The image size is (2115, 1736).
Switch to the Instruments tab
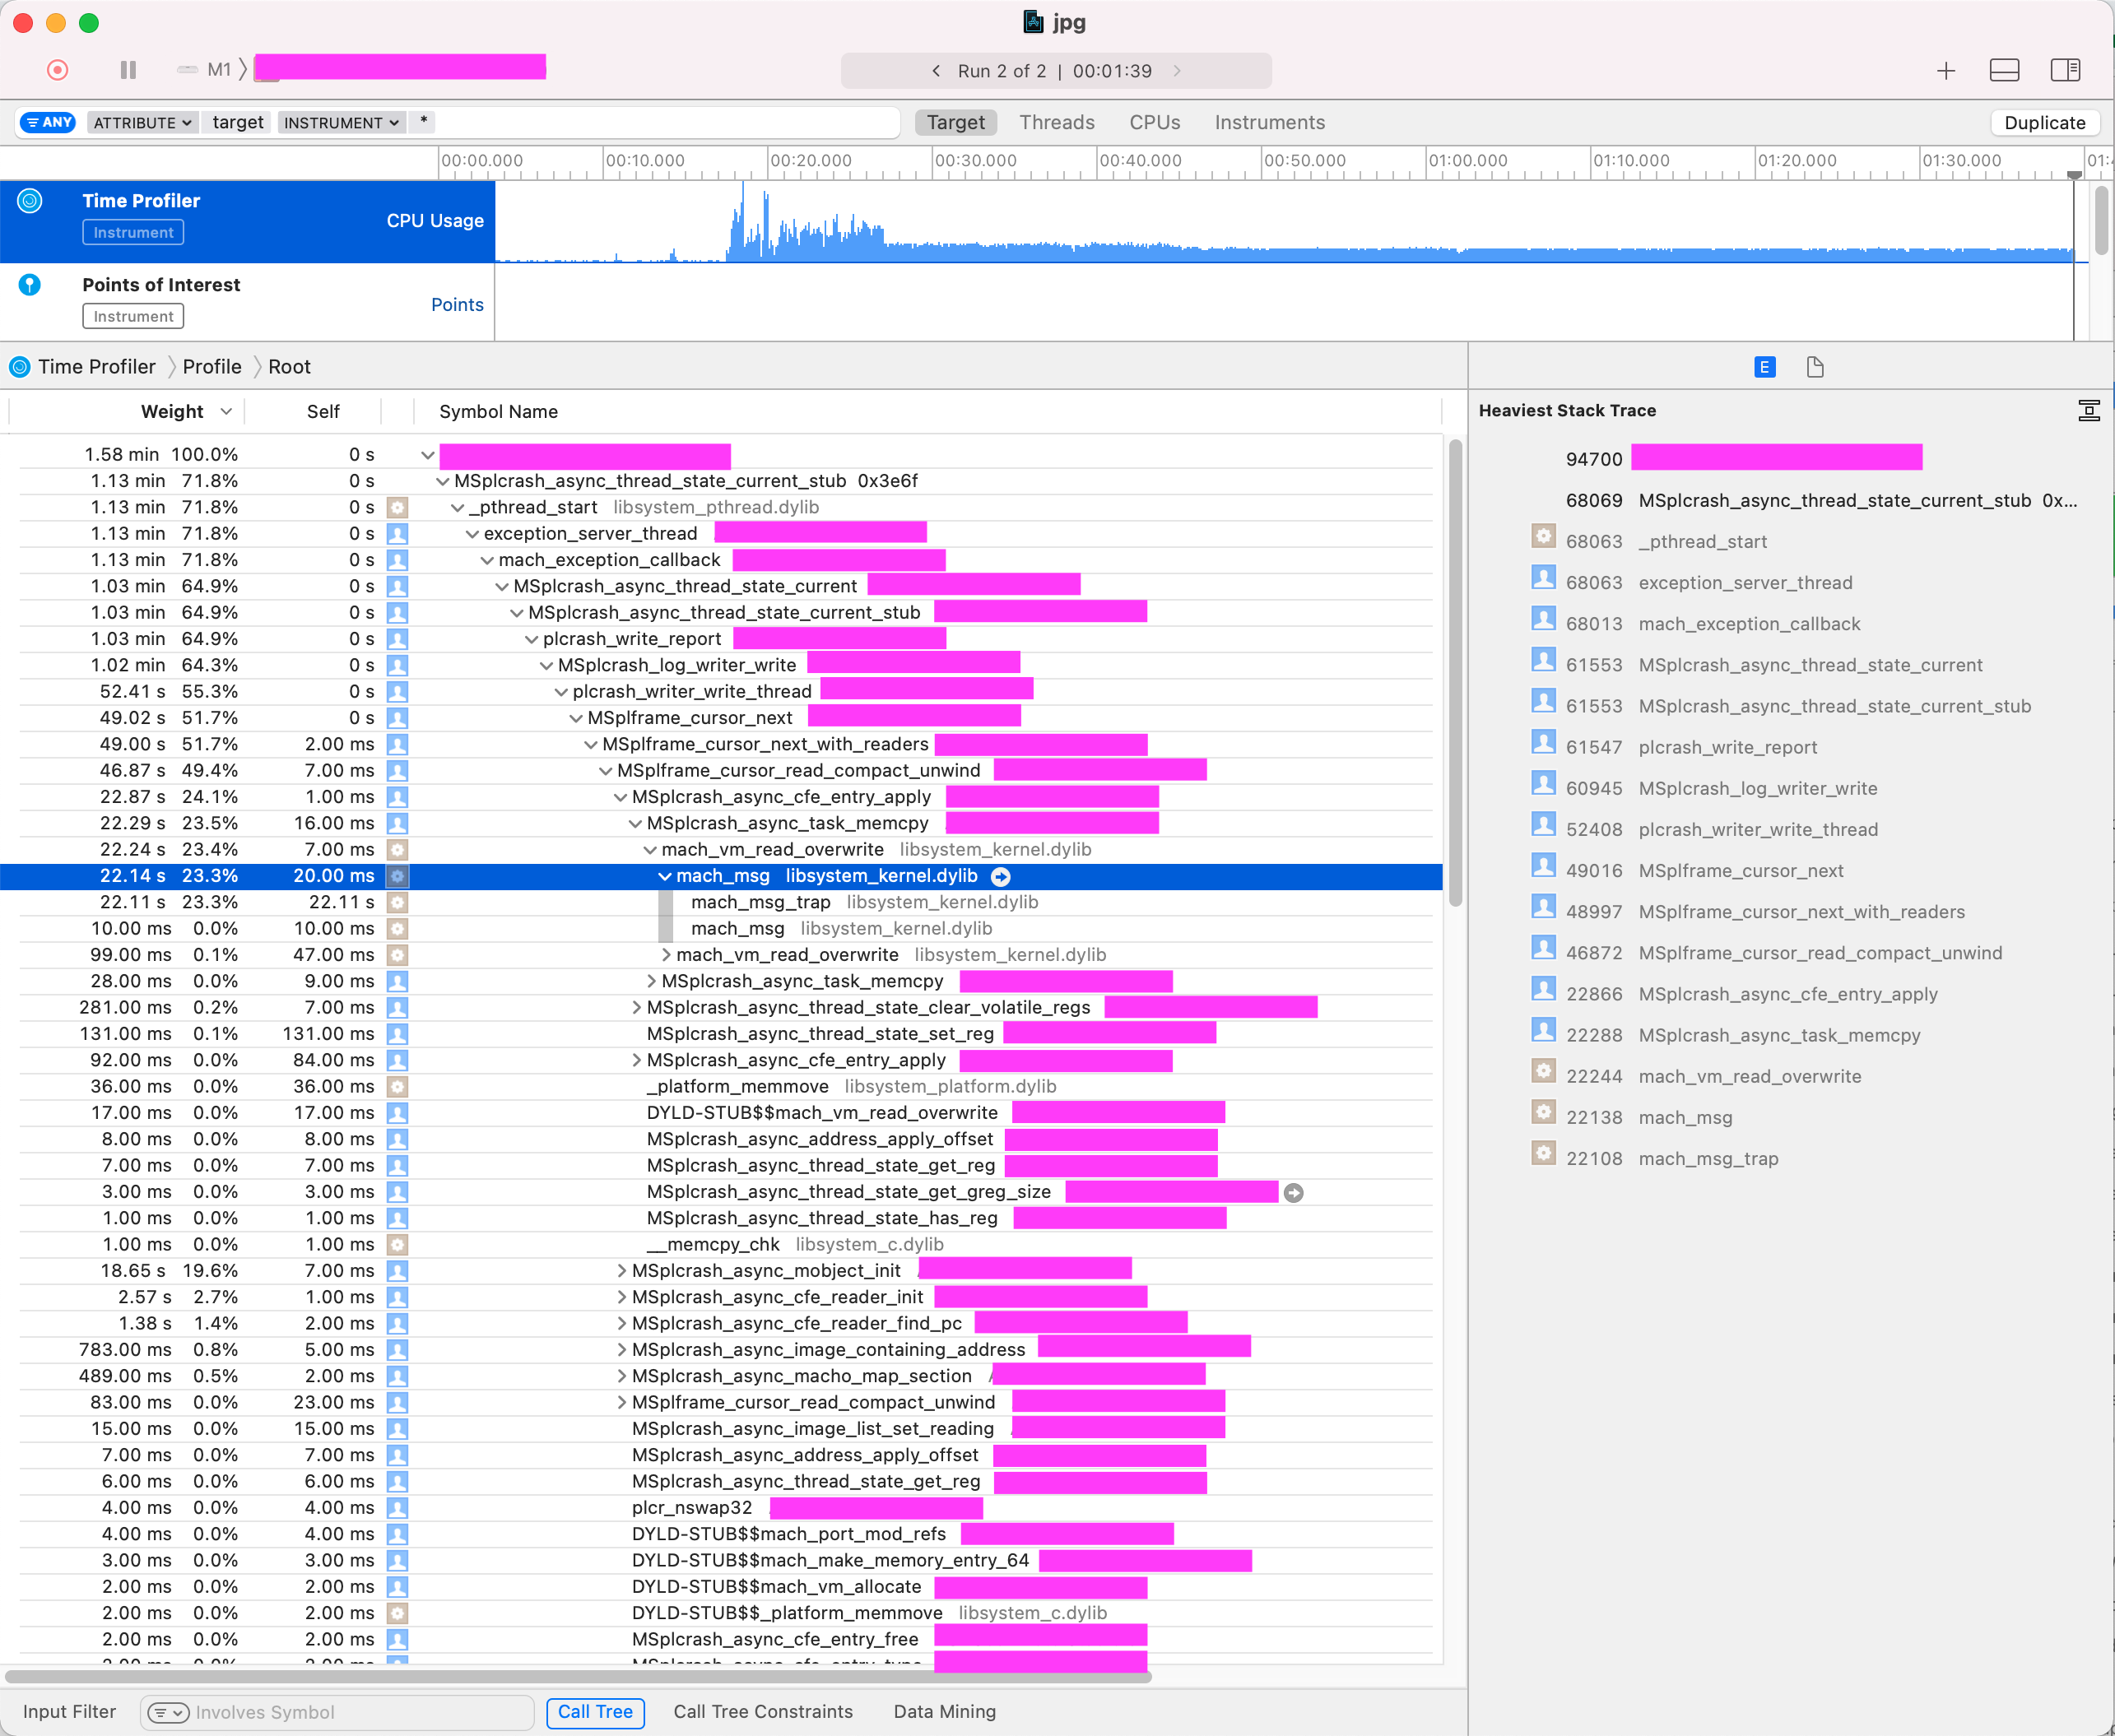tap(1270, 122)
